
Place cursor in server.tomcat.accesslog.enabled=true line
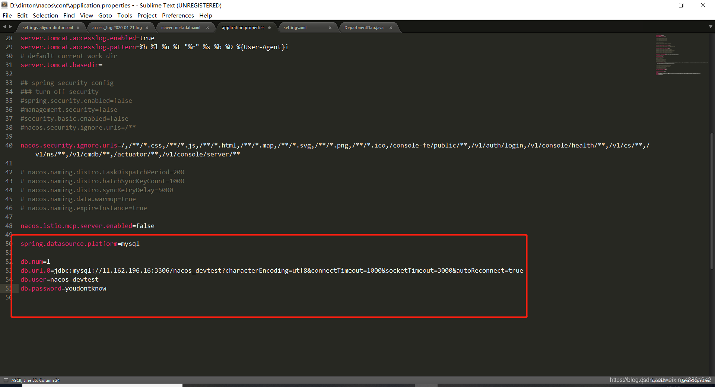pyautogui.click(x=88, y=38)
